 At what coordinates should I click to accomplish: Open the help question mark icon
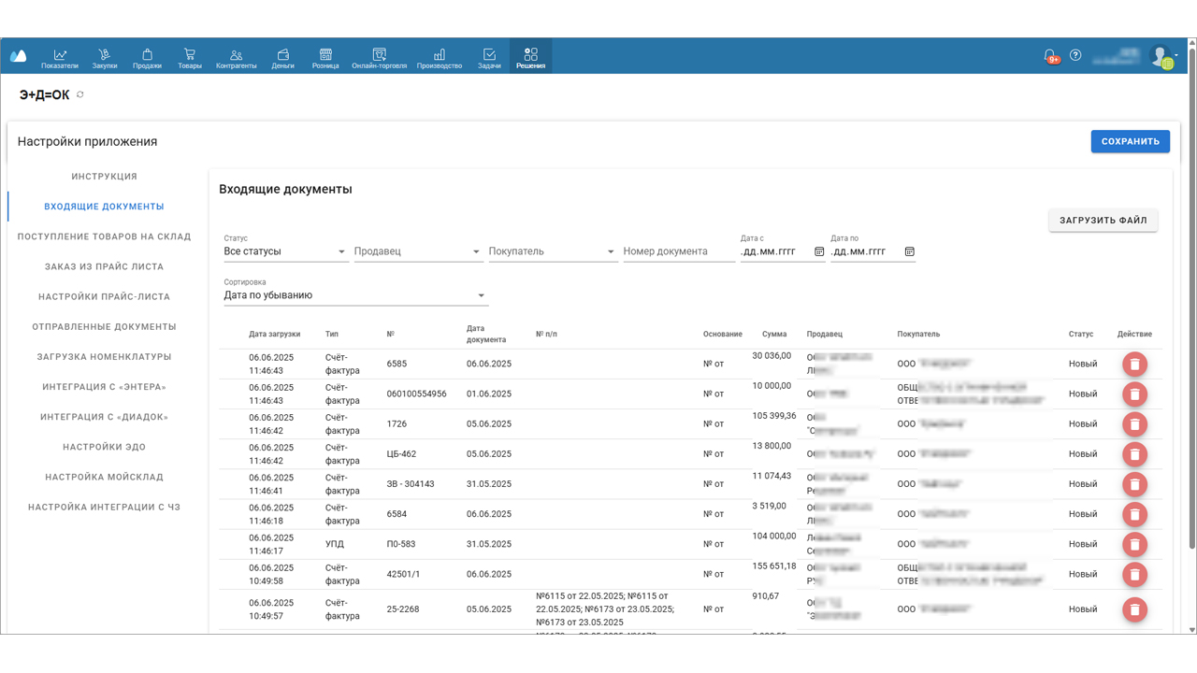click(x=1075, y=55)
